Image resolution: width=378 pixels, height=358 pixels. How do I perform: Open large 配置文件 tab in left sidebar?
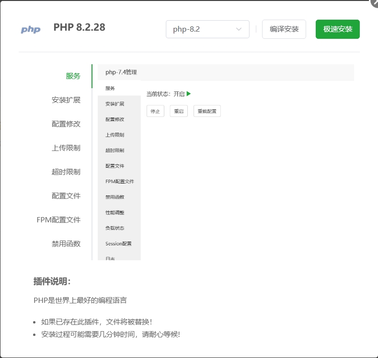(66, 196)
